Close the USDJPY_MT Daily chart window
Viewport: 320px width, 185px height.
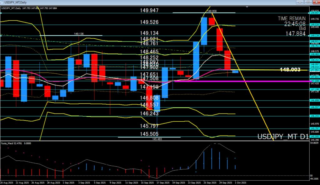coord(316,2)
